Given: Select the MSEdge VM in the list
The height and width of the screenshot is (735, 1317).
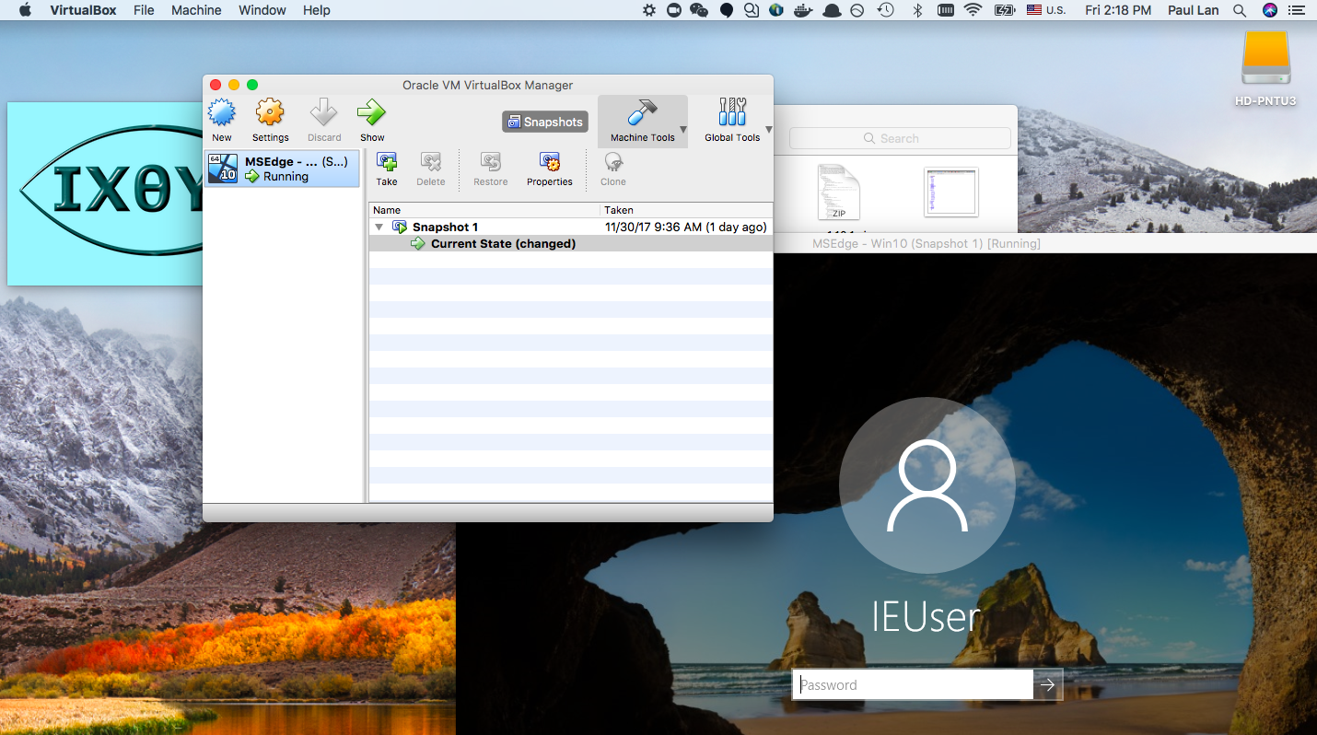Looking at the screenshot, I should point(282,169).
